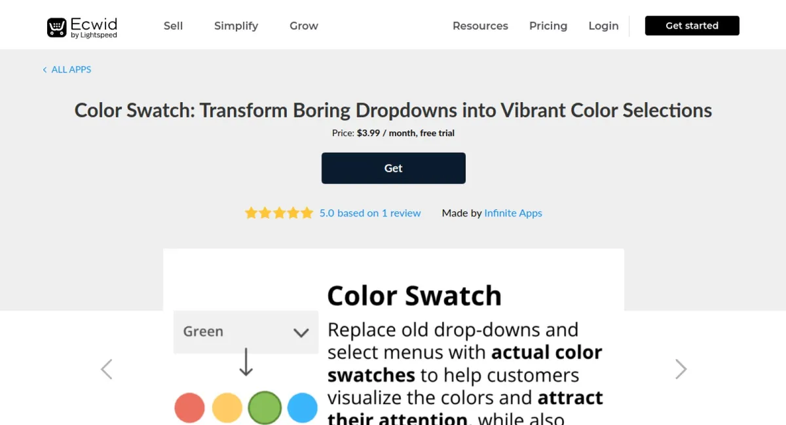Click the right carousel arrow
The width and height of the screenshot is (786, 425).
680,369
